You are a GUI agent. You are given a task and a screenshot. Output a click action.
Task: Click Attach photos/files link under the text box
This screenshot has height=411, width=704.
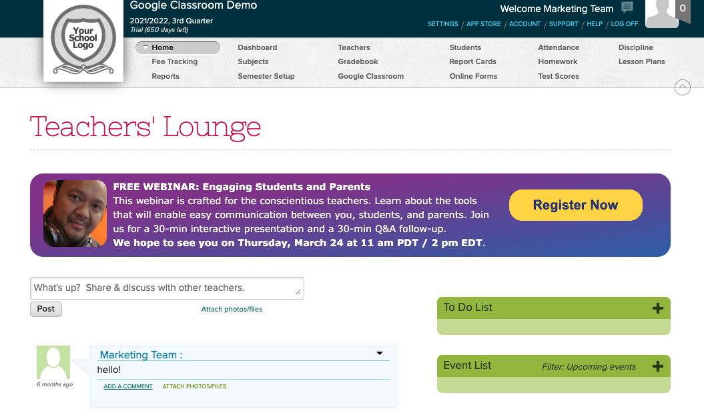click(232, 310)
